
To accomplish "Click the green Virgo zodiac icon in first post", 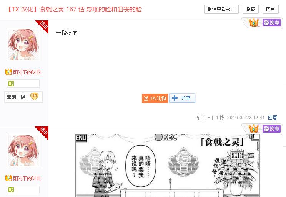I will click(11, 84).
